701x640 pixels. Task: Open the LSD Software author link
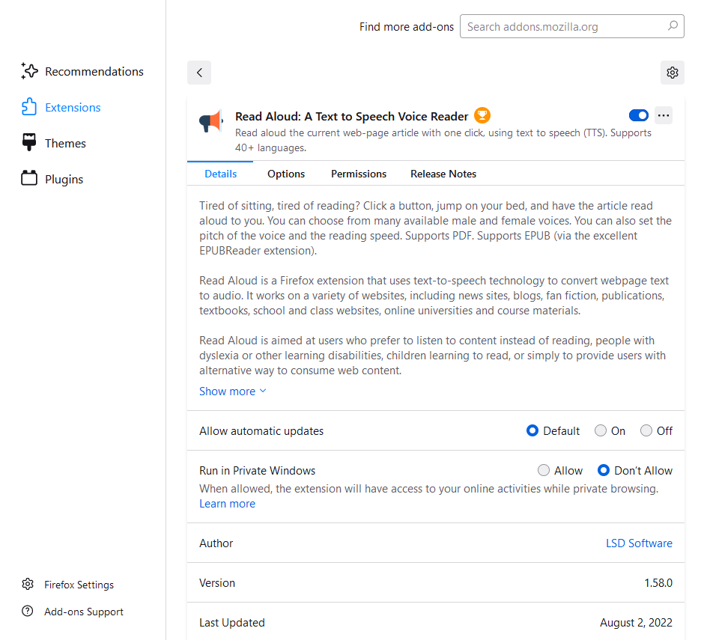coord(639,543)
